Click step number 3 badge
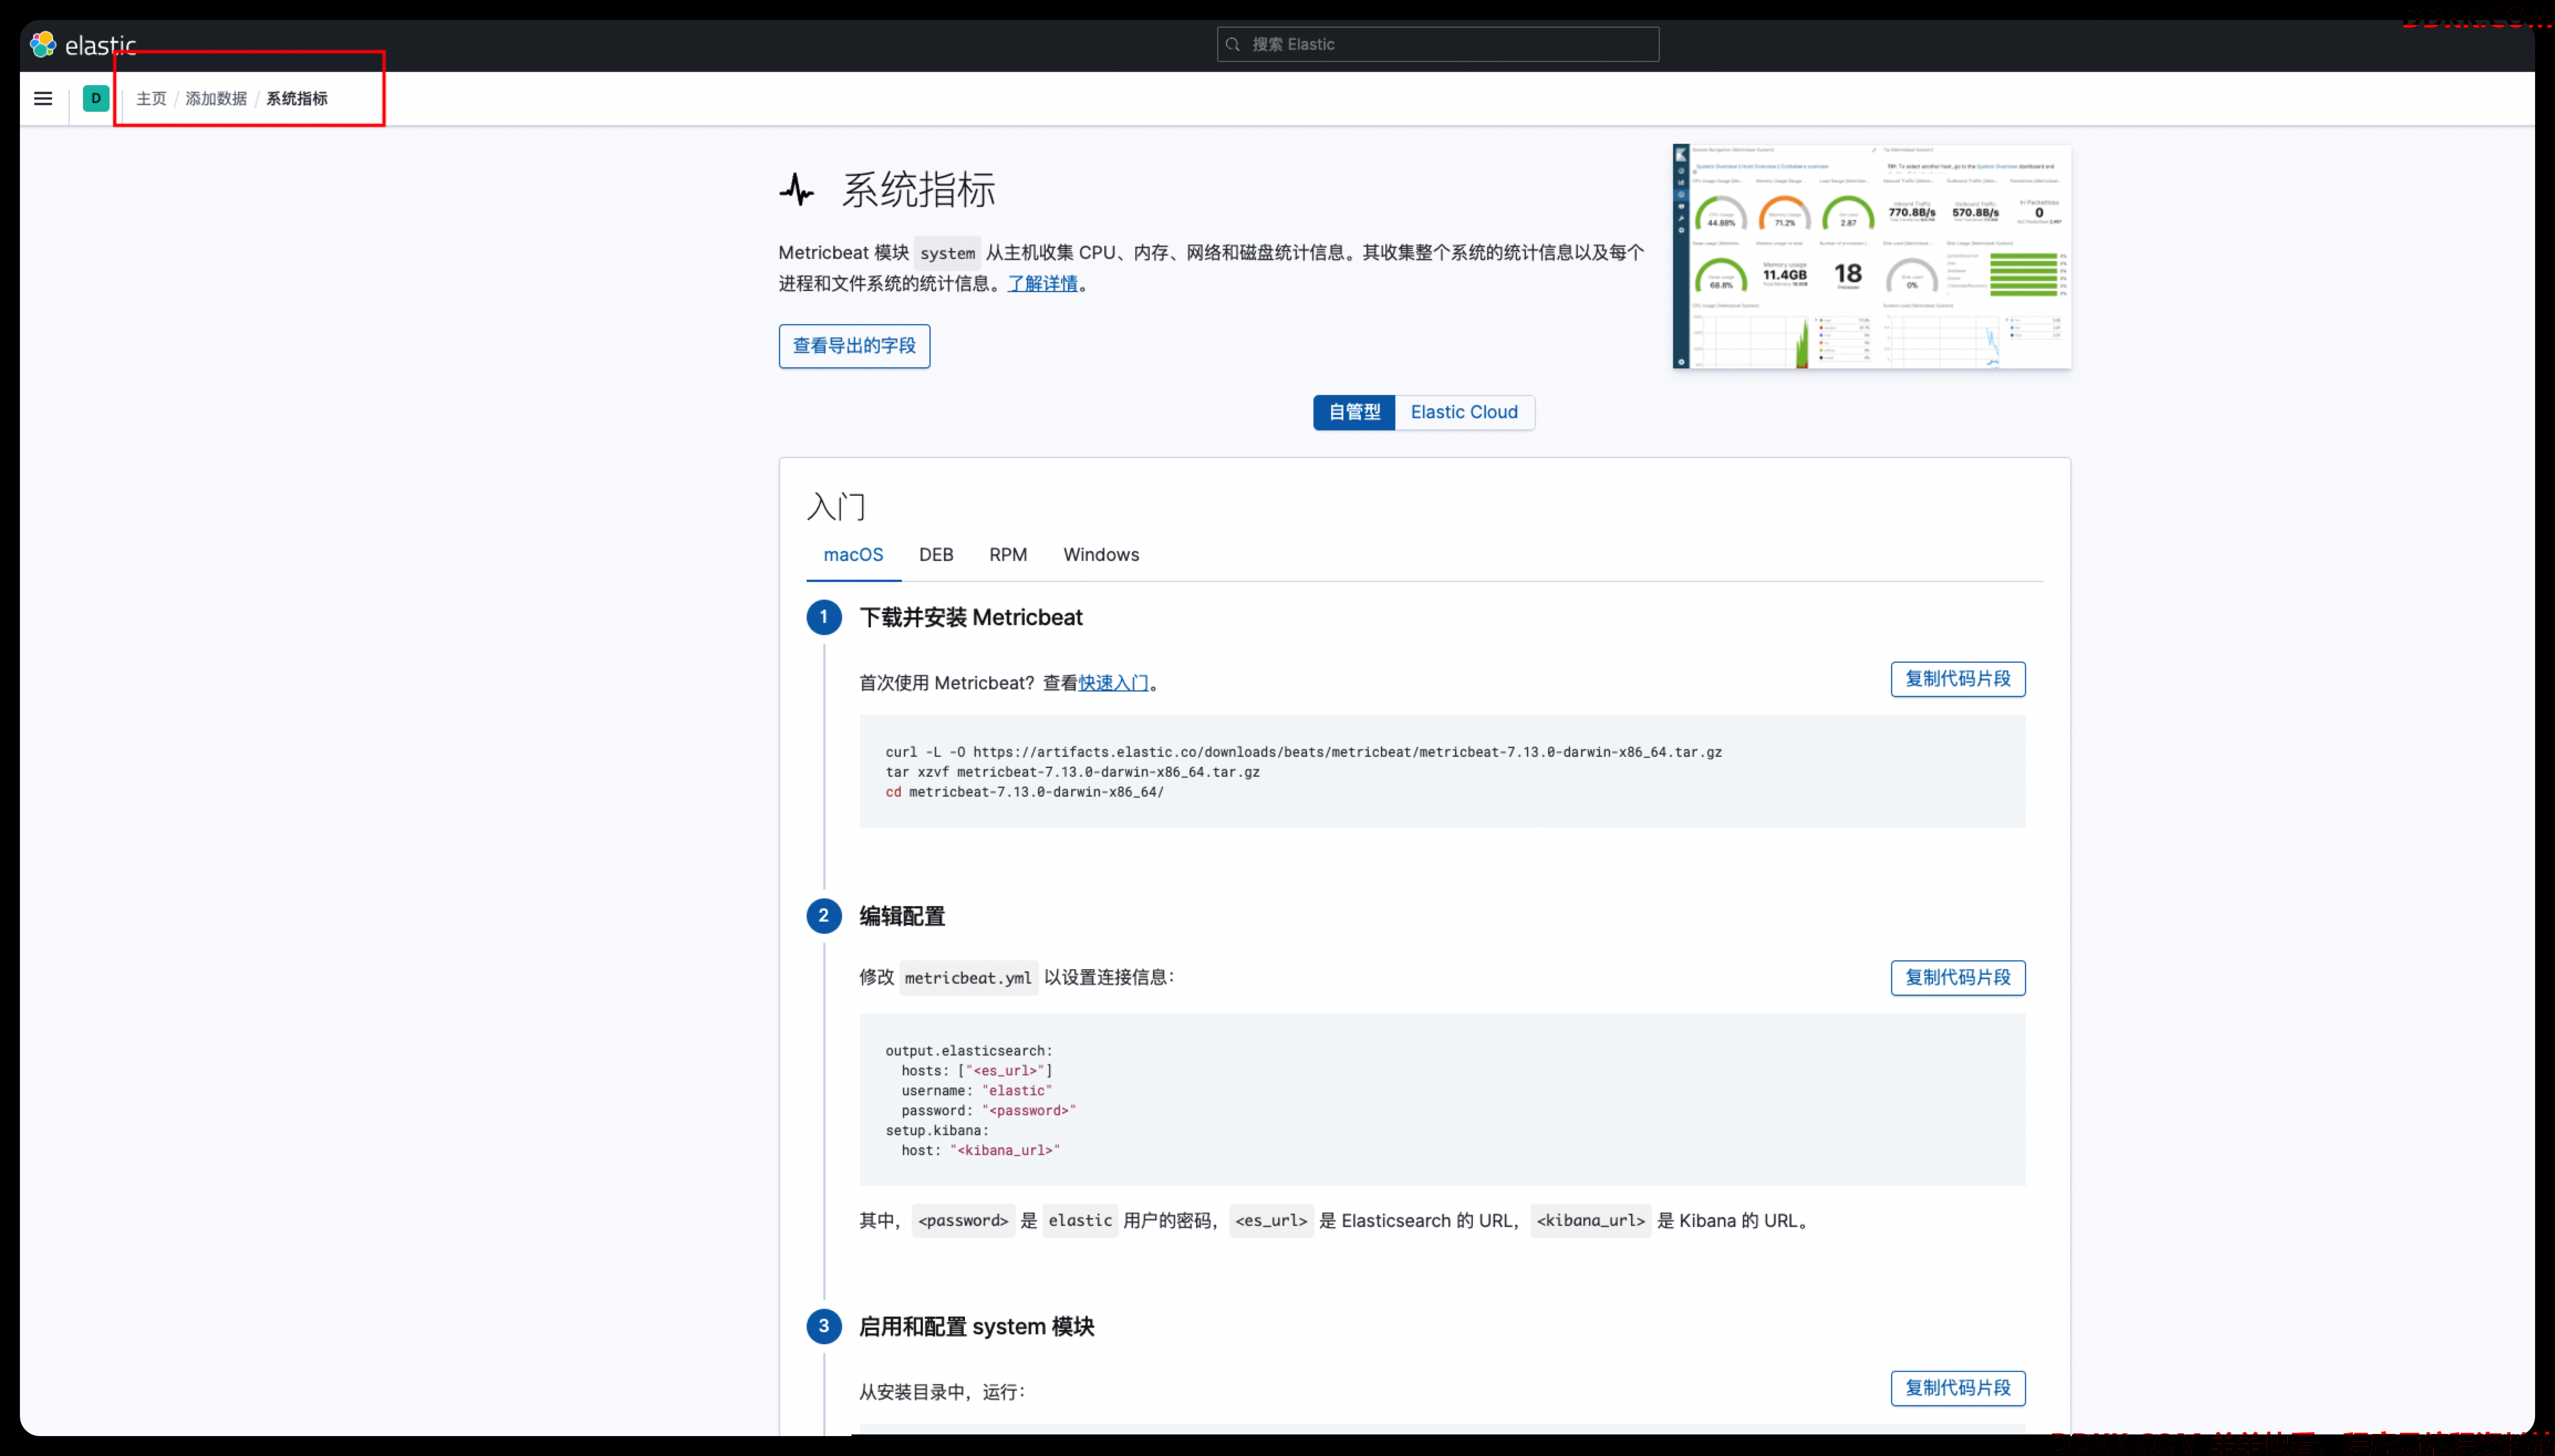 (823, 1326)
